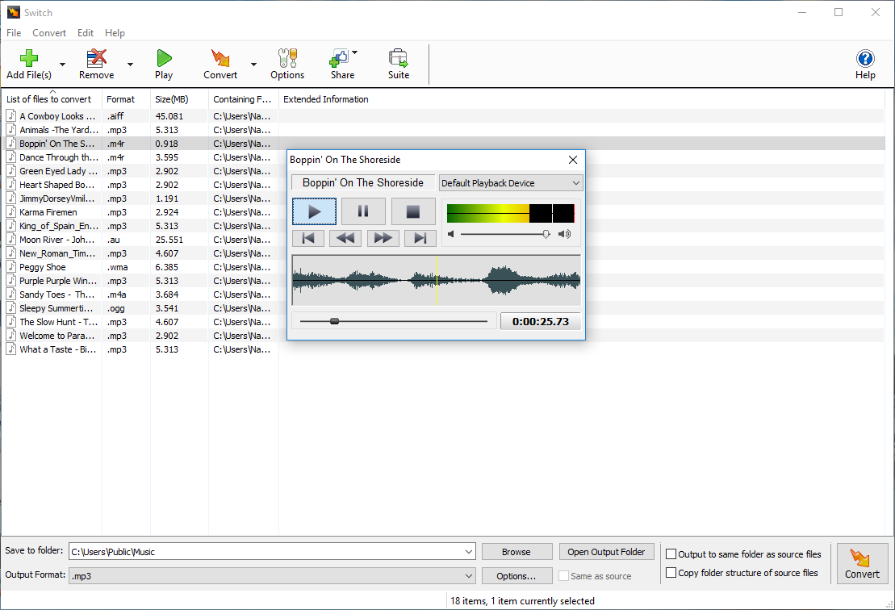
Task: Open the Convert menu
Action: click(49, 33)
